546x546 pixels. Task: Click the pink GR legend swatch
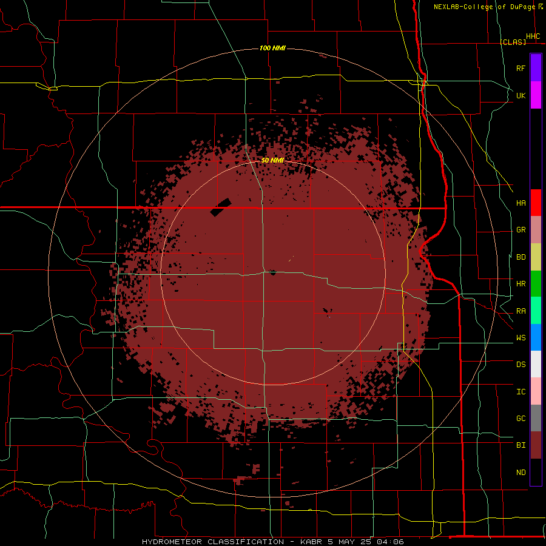click(536, 229)
